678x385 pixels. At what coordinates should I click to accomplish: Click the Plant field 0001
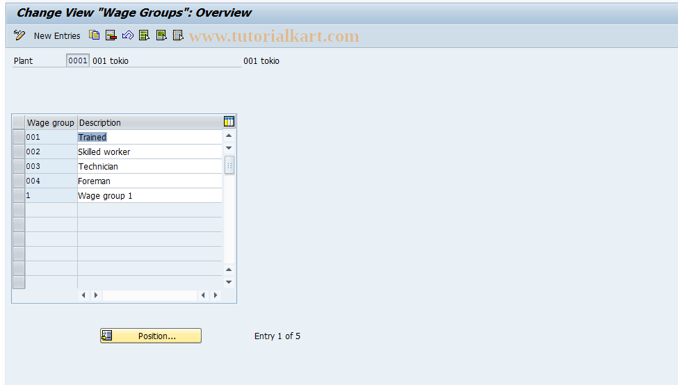[78, 60]
